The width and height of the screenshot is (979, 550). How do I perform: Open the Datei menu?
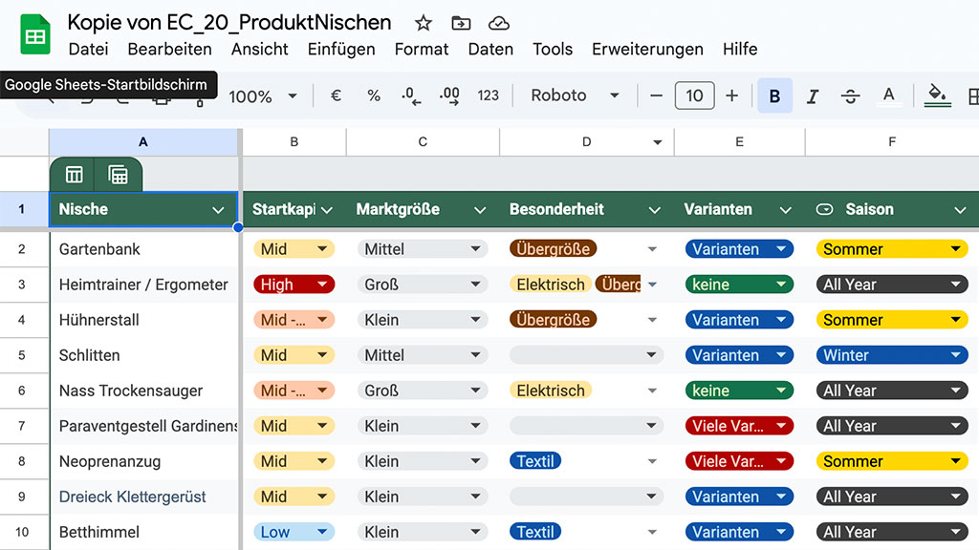click(x=88, y=50)
